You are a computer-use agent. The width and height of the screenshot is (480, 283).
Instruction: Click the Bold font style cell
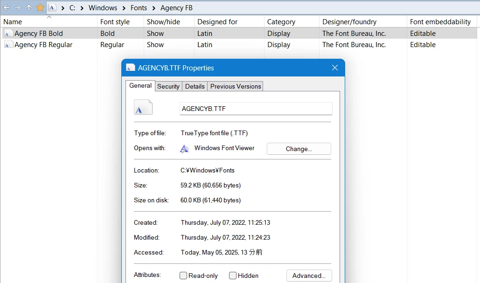(x=107, y=34)
